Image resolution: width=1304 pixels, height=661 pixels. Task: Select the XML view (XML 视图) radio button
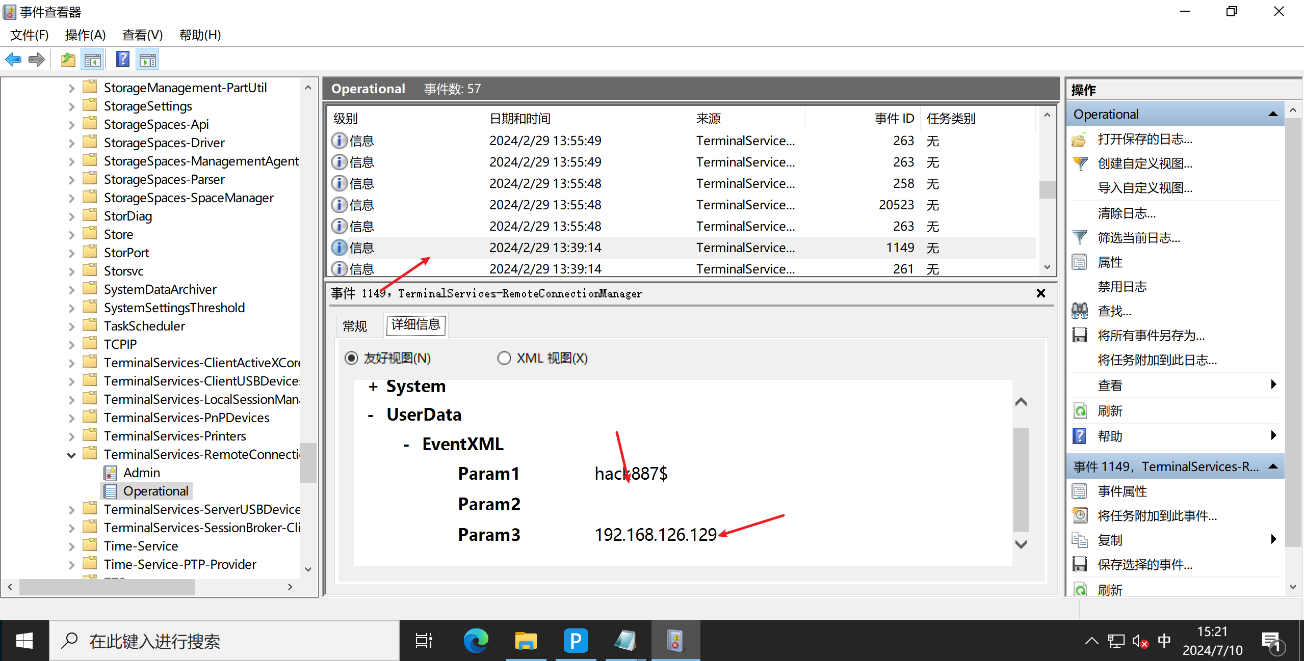[504, 358]
